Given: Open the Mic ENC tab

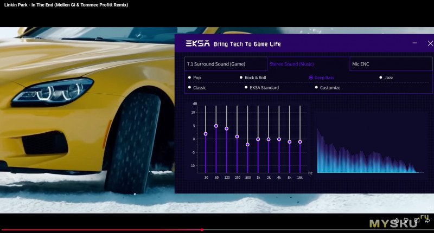Looking at the screenshot, I should pos(391,64).
